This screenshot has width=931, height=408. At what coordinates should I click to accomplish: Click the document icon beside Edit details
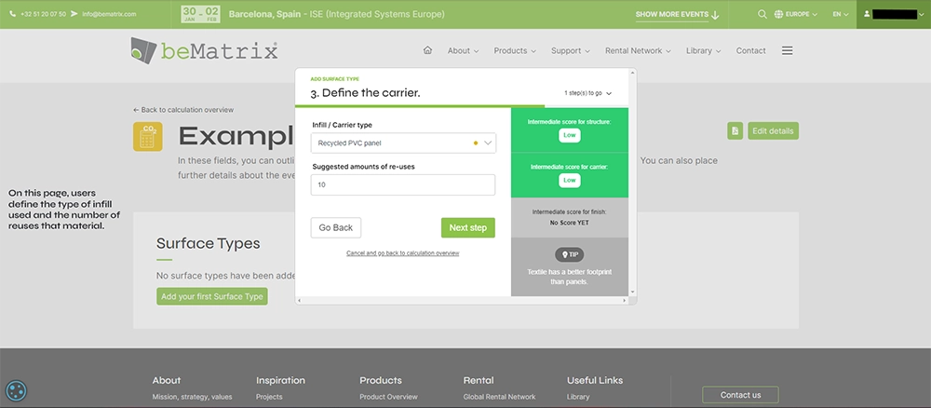[735, 130]
